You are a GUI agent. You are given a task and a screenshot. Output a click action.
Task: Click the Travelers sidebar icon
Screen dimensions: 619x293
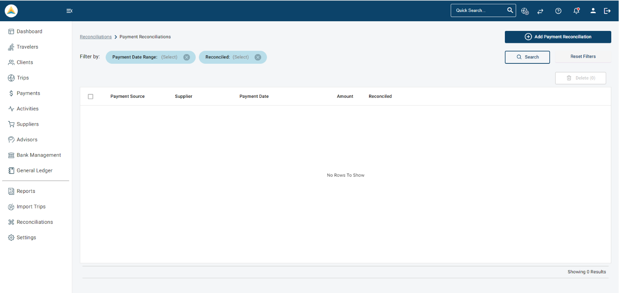(x=11, y=47)
